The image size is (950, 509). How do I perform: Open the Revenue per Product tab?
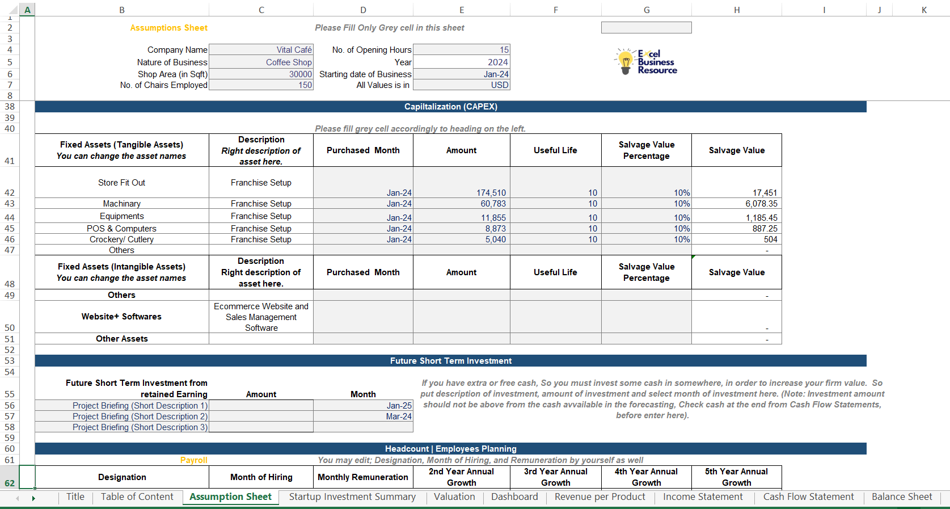coord(599,497)
